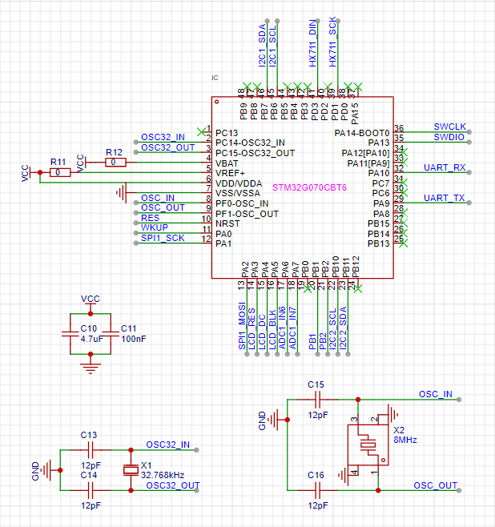The width and height of the screenshot is (495, 527).
Task: Click the WKUP net label
Action: [x=155, y=227]
